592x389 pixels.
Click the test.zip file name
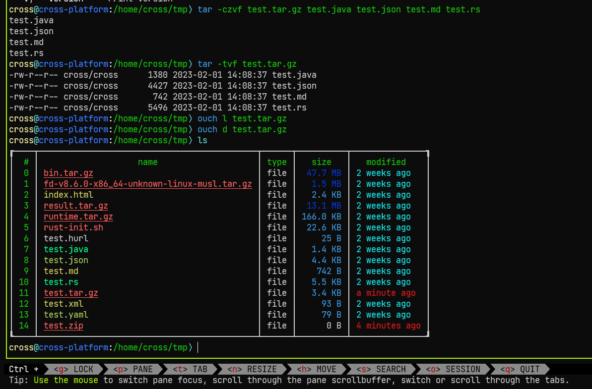[x=64, y=326]
